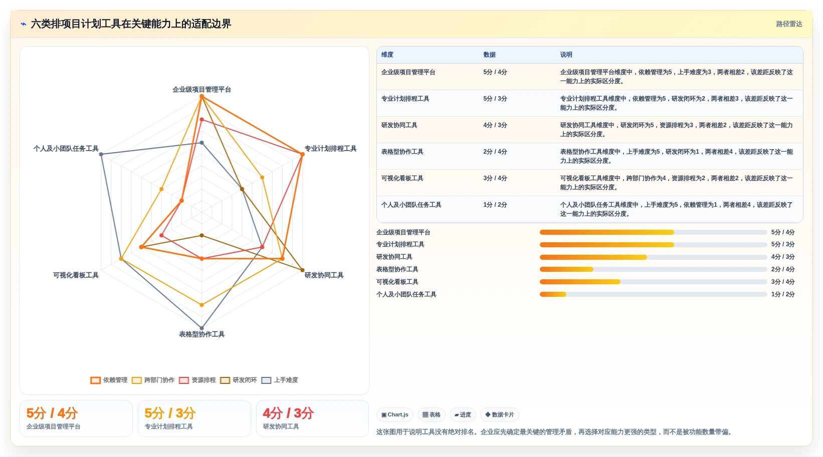Click the 专业计划排程工具 radar axis label

point(331,149)
